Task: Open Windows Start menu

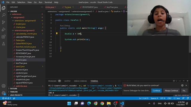Action: (x=69, y=103)
